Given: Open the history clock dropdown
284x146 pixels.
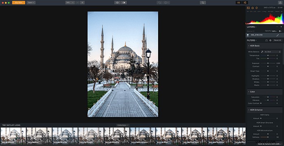Looking at the screenshot, I should (166, 2).
